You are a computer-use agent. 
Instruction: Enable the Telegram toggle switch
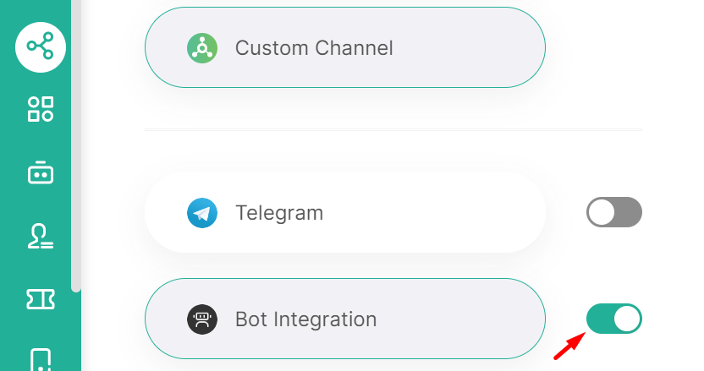614,212
